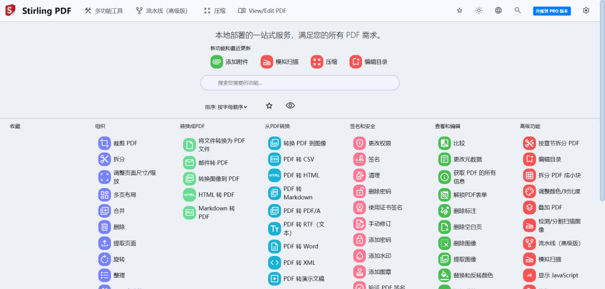The height and width of the screenshot is (289, 605).
Task: Open the 多功能工具 menu
Action: tap(104, 11)
